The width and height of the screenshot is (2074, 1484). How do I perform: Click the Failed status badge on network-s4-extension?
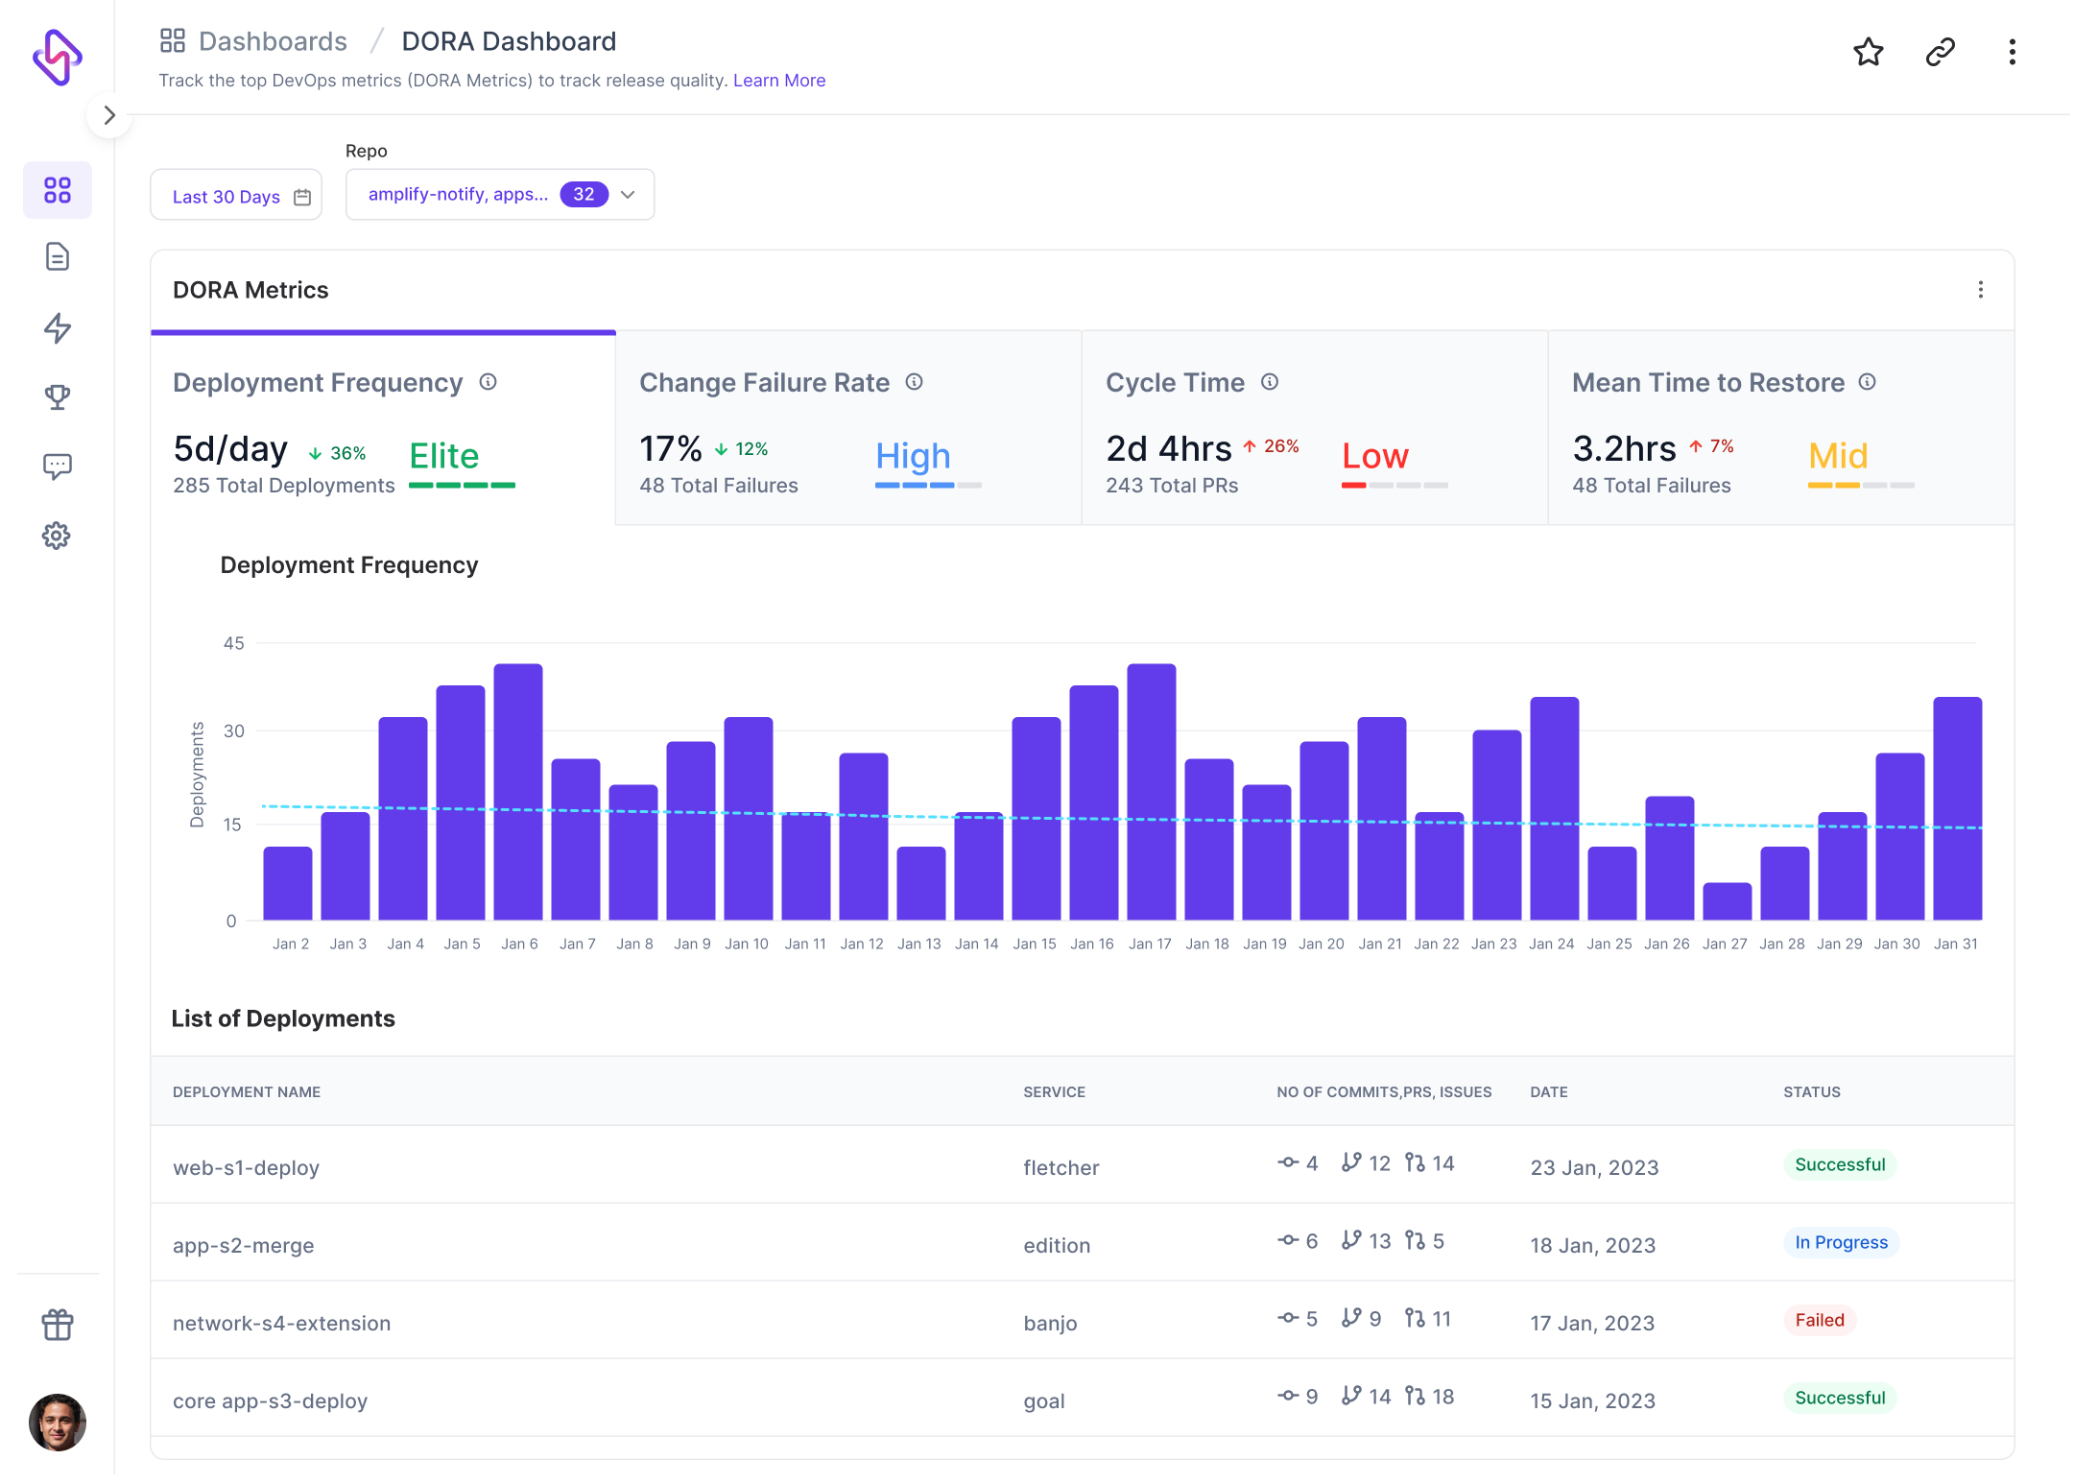click(x=1817, y=1320)
